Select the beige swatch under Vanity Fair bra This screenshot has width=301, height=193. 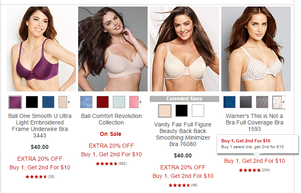(165, 111)
